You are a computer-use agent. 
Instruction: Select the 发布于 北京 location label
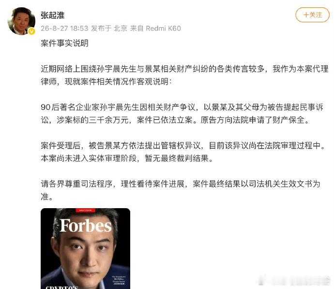point(109,29)
